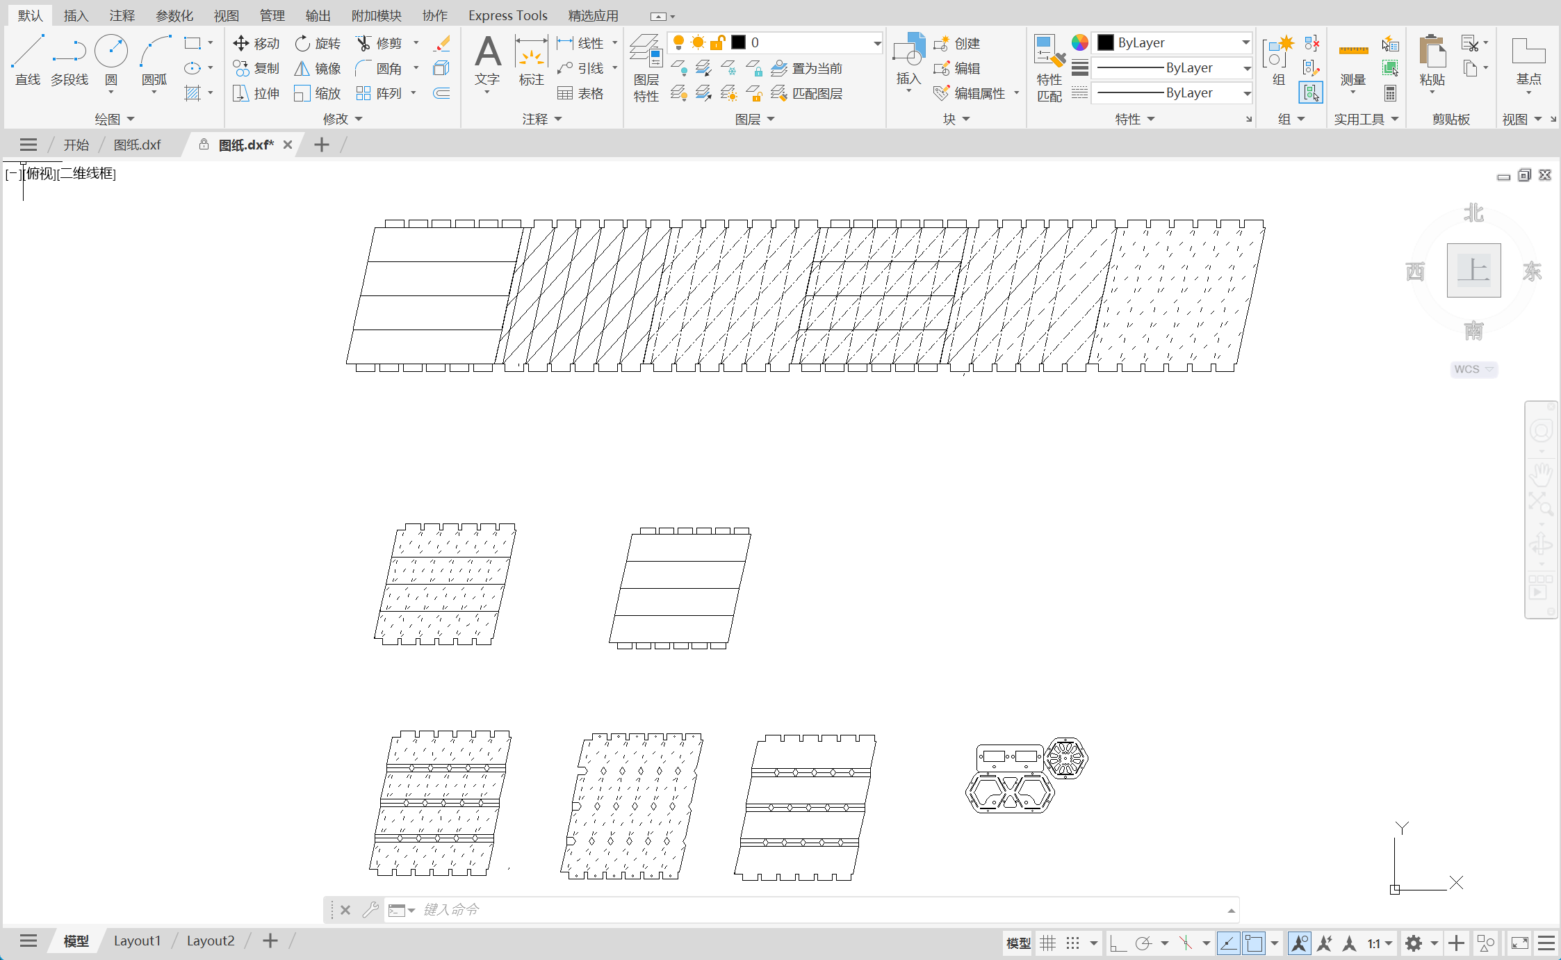Toggle ortho mode in status bar

[x=1118, y=943]
